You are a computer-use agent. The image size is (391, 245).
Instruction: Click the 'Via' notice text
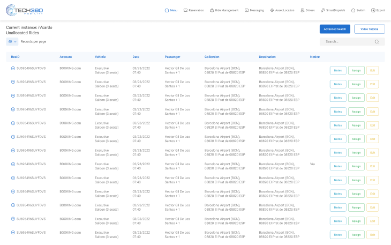point(312,164)
